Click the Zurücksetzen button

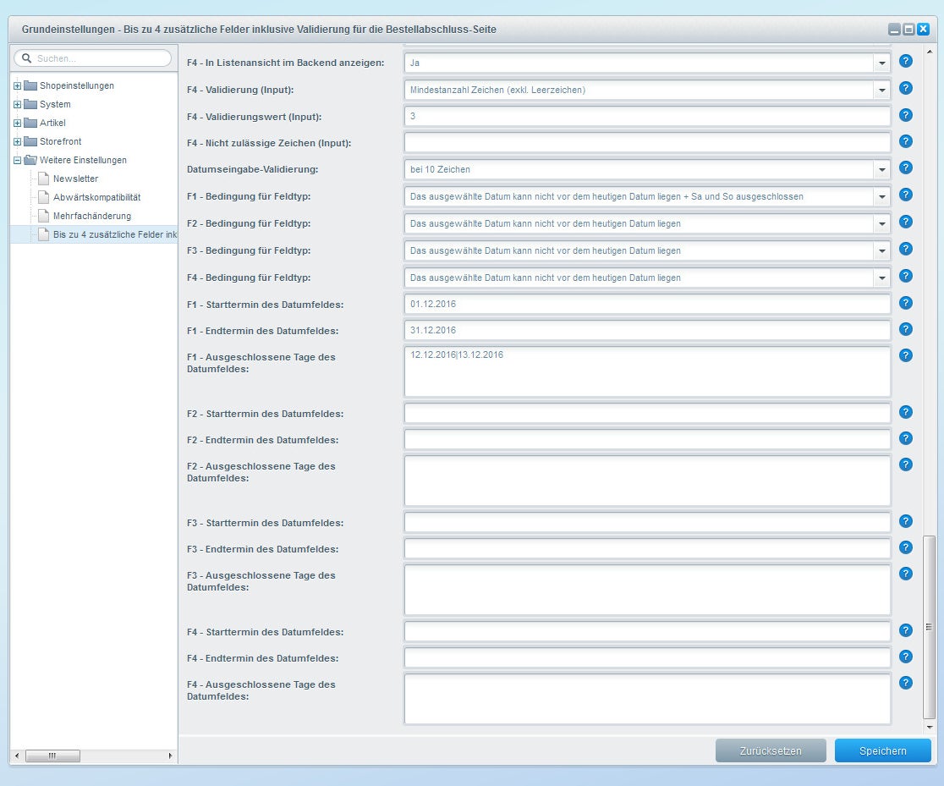point(771,751)
